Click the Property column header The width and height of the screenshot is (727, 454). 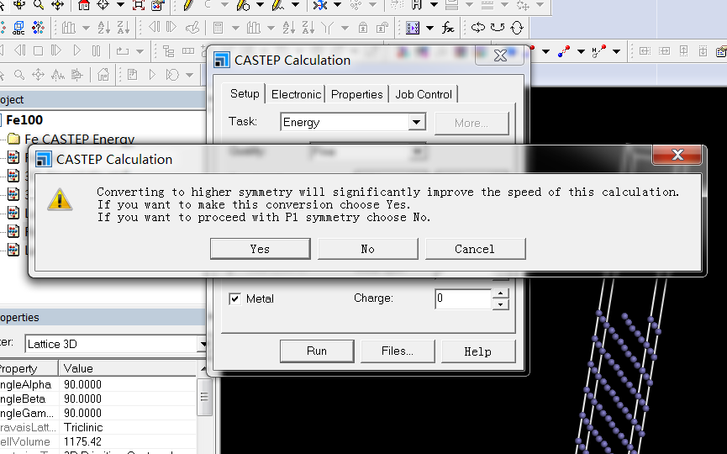pyautogui.click(x=29, y=369)
